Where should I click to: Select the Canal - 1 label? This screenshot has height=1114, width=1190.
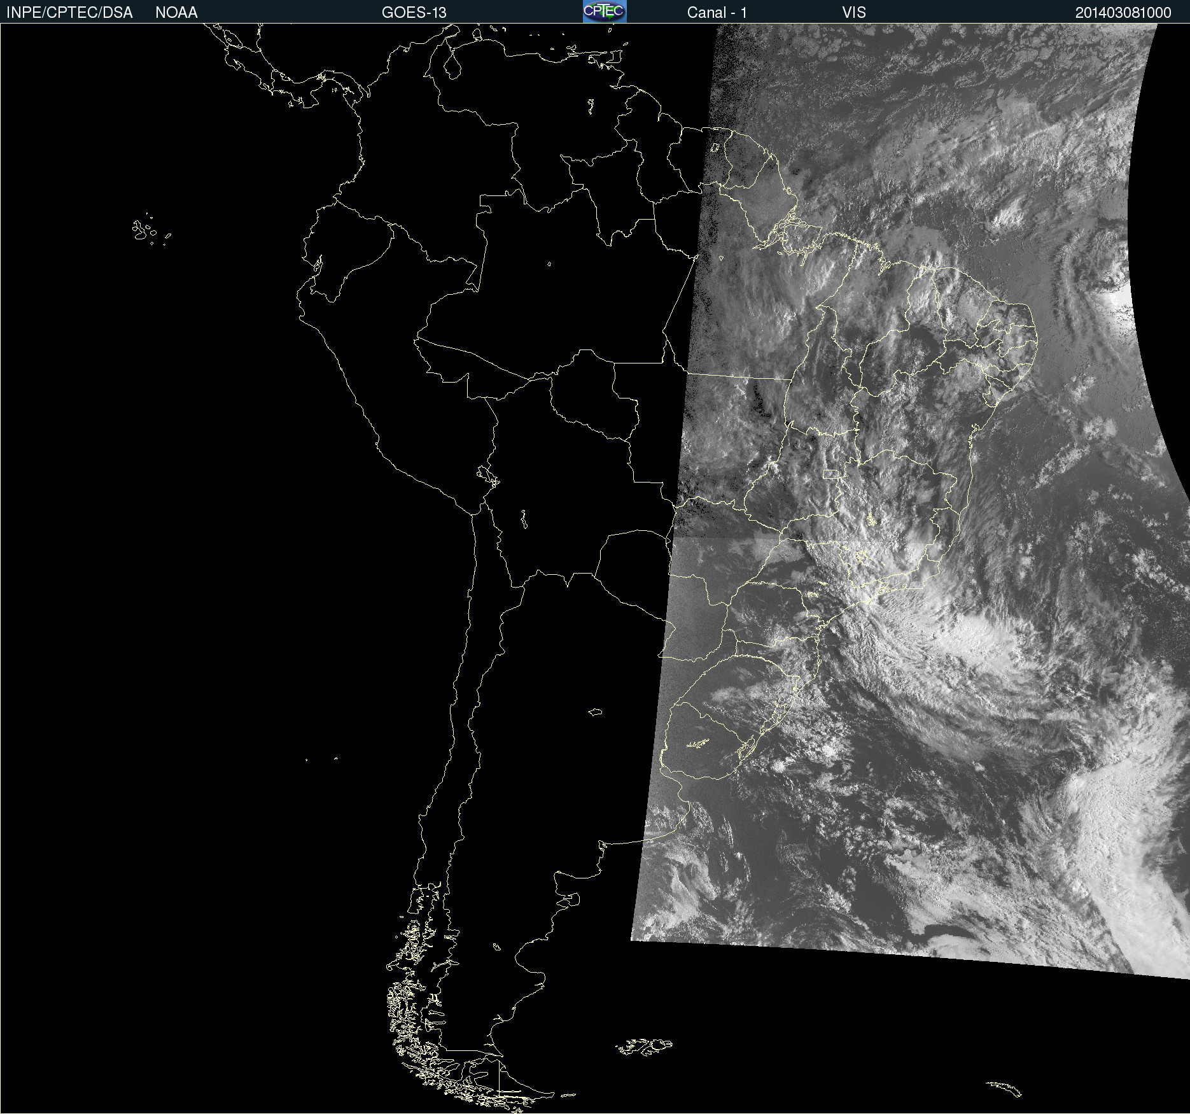[x=717, y=13]
